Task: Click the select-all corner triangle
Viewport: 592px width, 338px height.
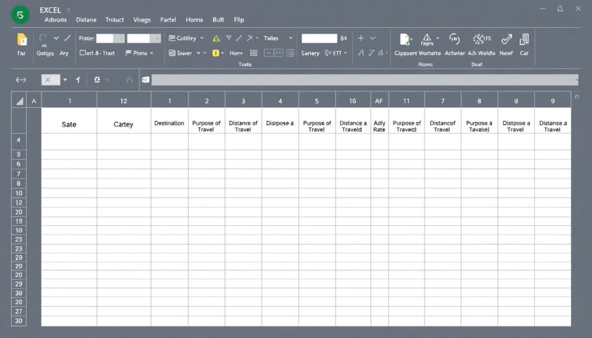Action: point(19,101)
